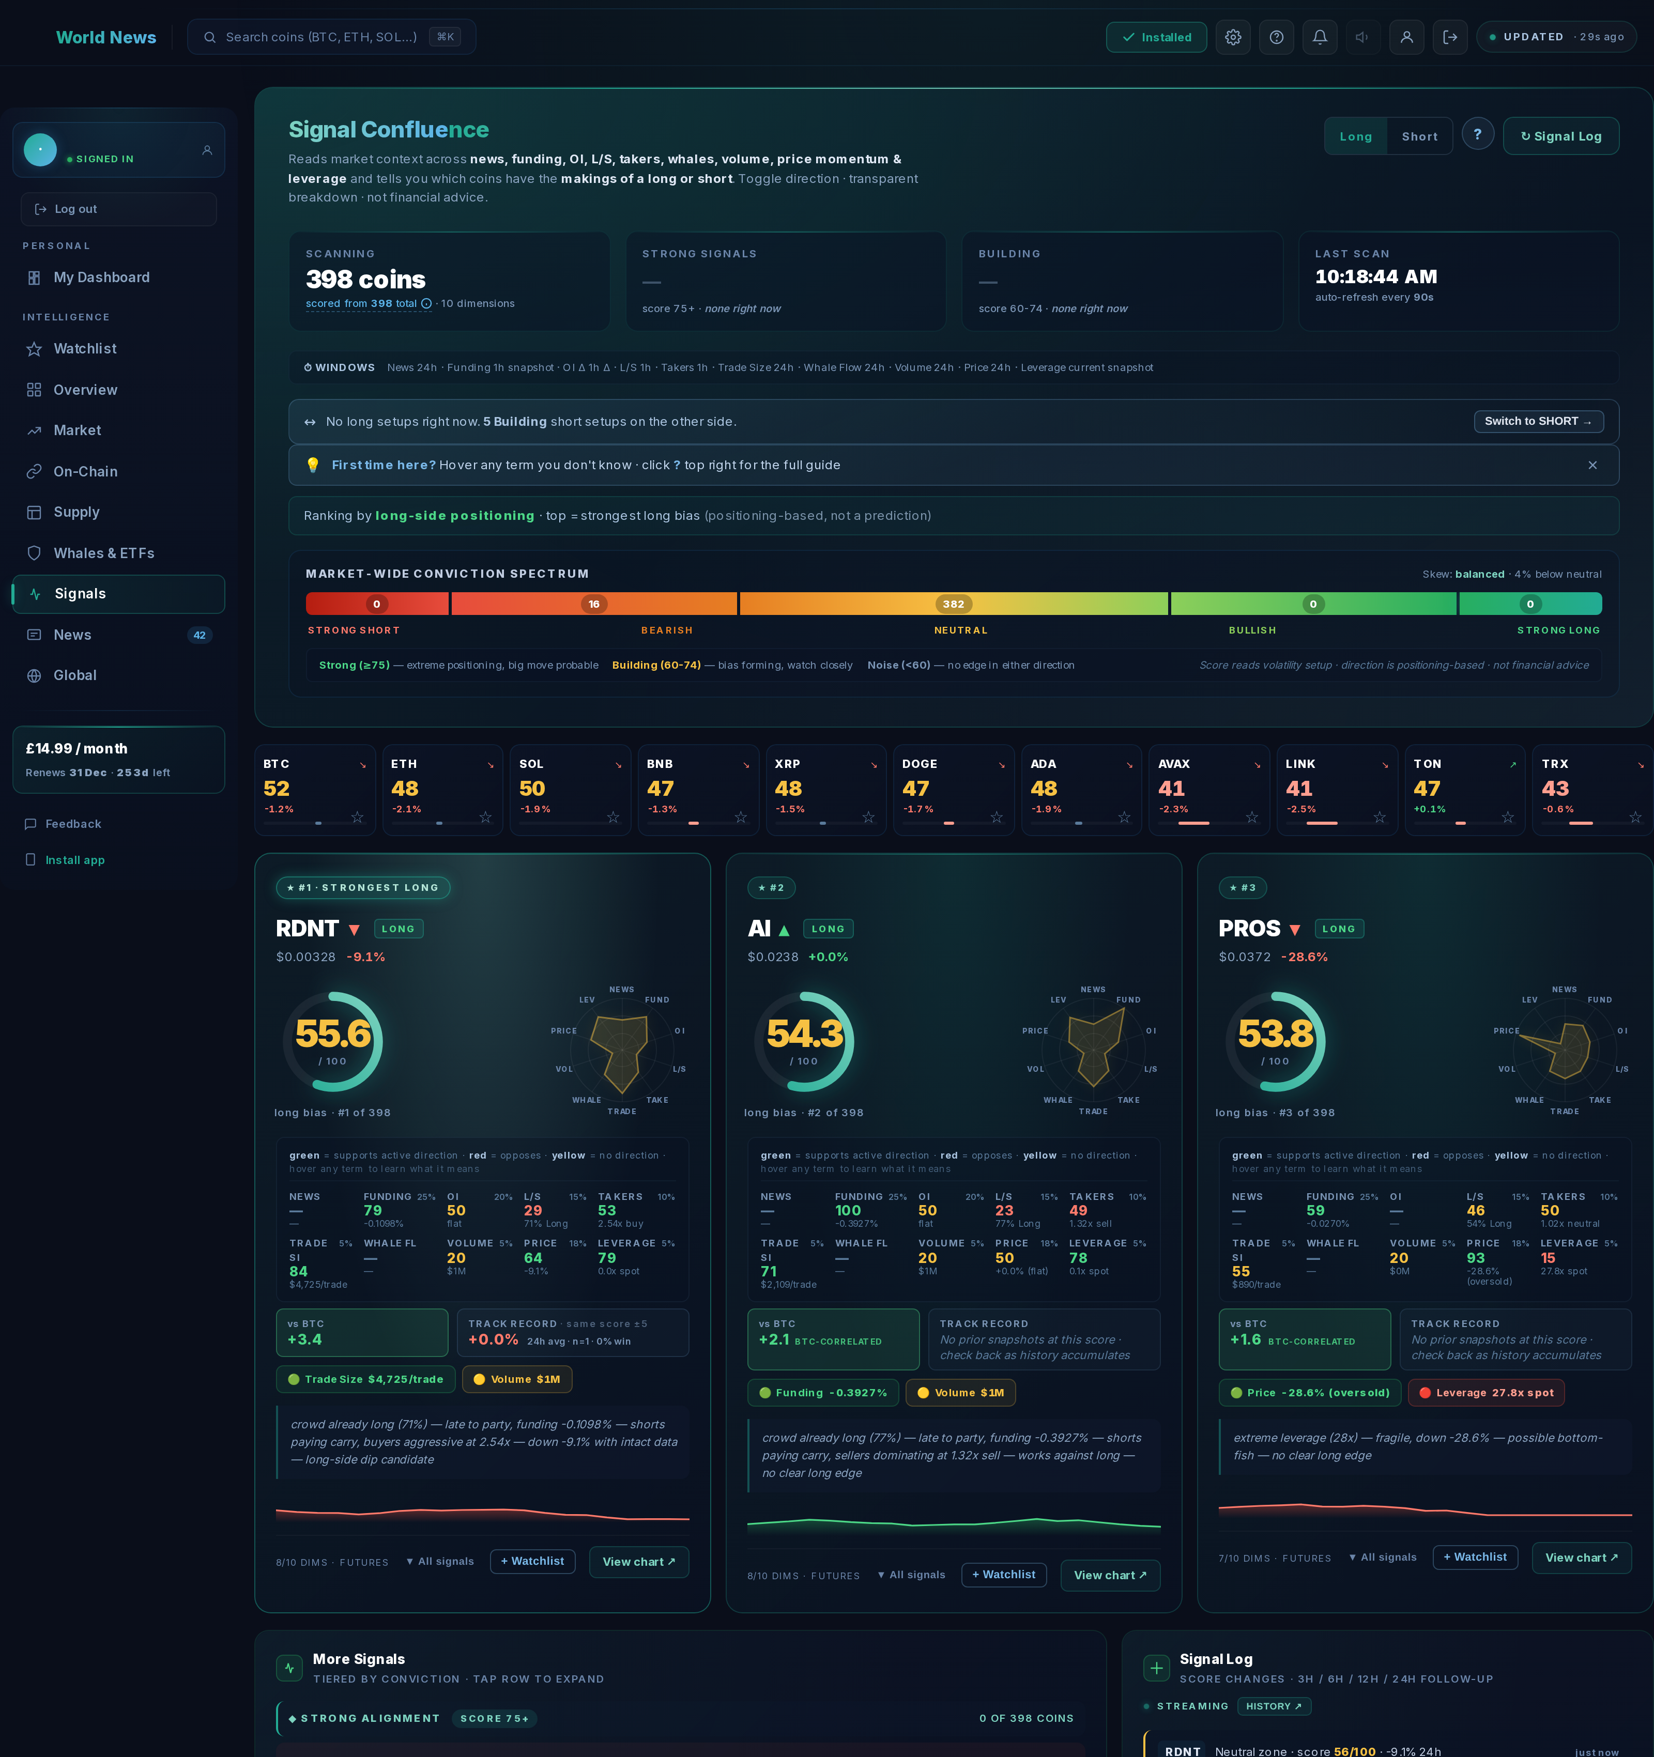Open the Watchlist sidebar item
The height and width of the screenshot is (1757, 1654).
[118, 349]
